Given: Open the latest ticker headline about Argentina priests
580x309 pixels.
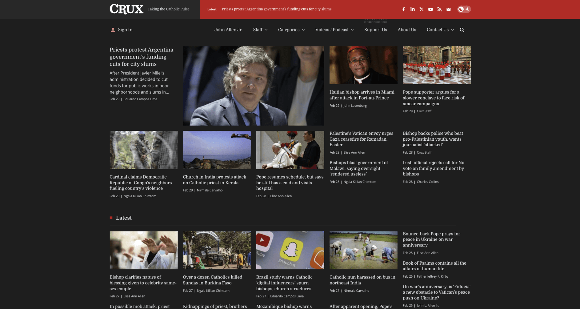Looking at the screenshot, I should click(x=276, y=9).
